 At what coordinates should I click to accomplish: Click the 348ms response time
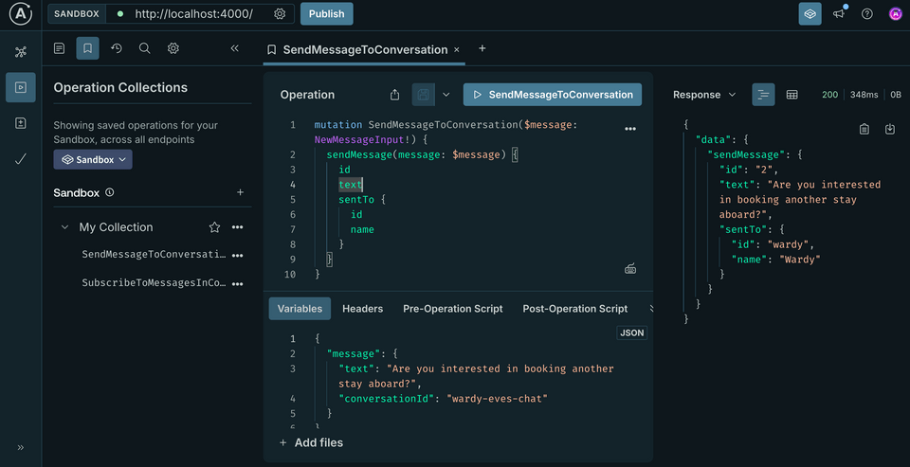point(864,95)
